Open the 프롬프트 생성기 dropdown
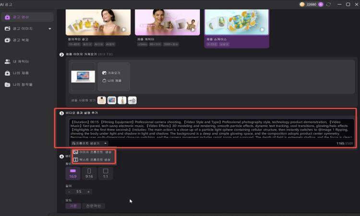 pyautogui.click(x=89, y=143)
